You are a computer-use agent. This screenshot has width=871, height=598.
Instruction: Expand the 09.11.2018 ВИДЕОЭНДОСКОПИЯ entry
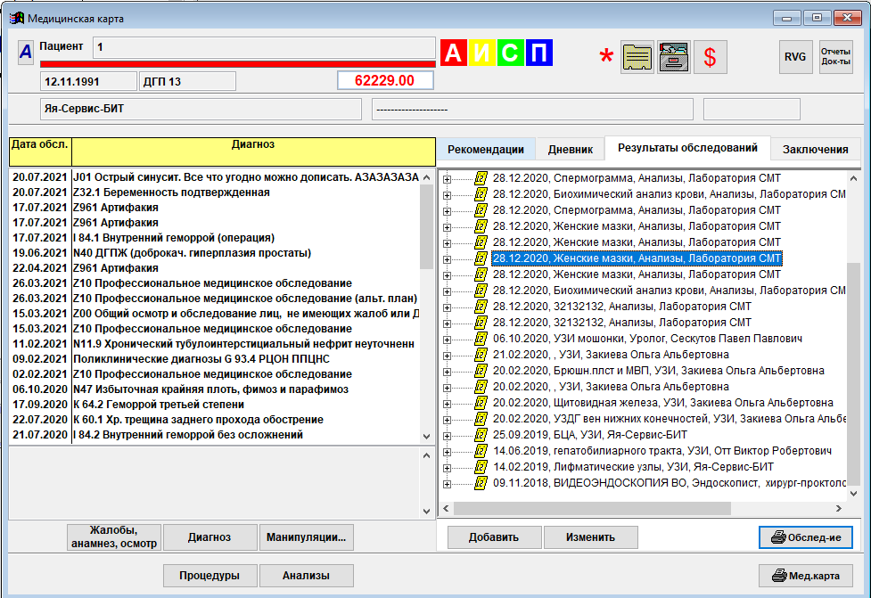click(x=448, y=483)
